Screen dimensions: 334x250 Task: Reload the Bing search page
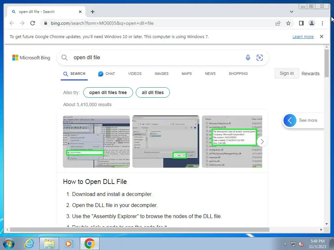tap(33, 23)
